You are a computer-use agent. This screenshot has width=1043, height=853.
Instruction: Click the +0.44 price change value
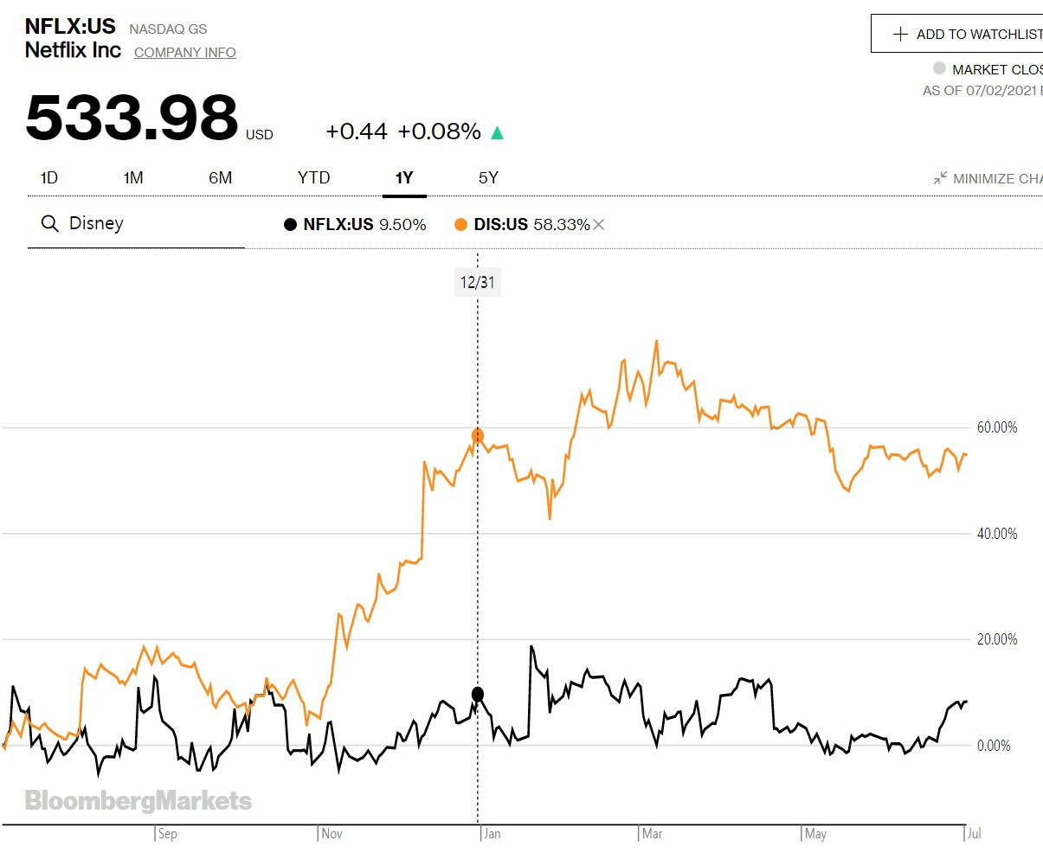pyautogui.click(x=357, y=131)
